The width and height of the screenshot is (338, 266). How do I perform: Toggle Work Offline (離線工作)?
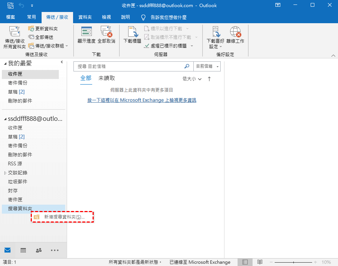235,35
